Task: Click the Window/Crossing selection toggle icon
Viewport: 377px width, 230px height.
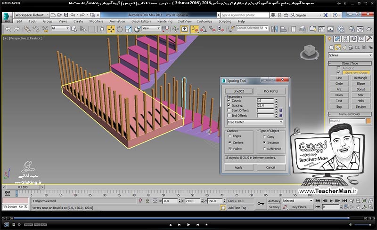Action: pos(101,29)
